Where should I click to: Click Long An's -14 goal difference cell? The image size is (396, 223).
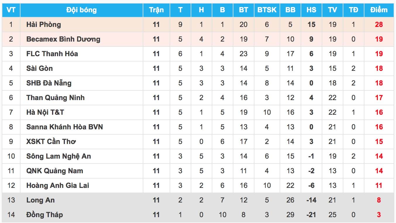(x=311, y=200)
